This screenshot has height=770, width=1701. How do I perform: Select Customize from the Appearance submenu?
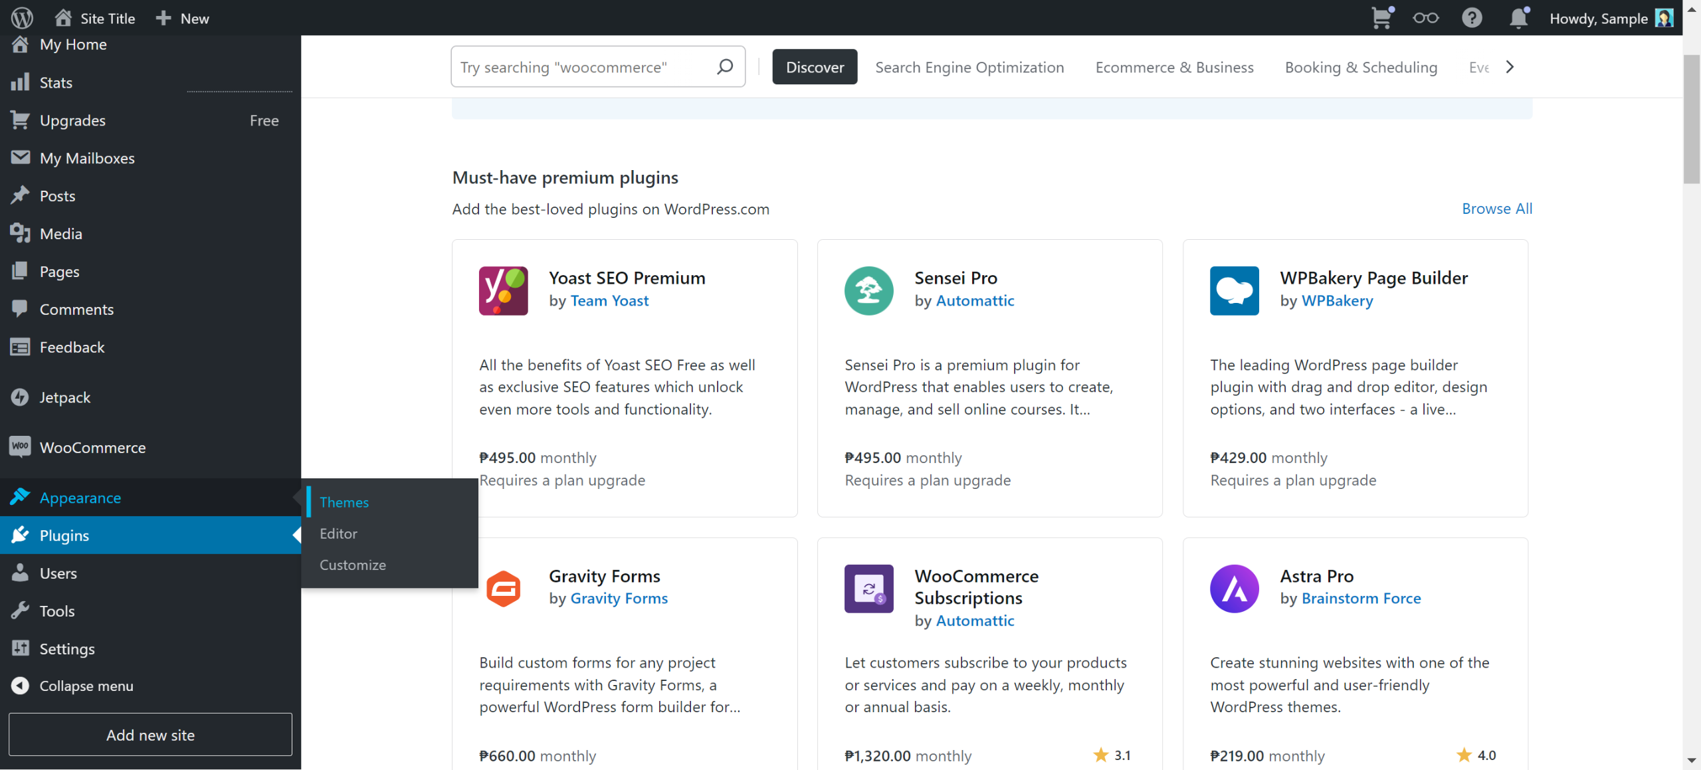tap(353, 565)
